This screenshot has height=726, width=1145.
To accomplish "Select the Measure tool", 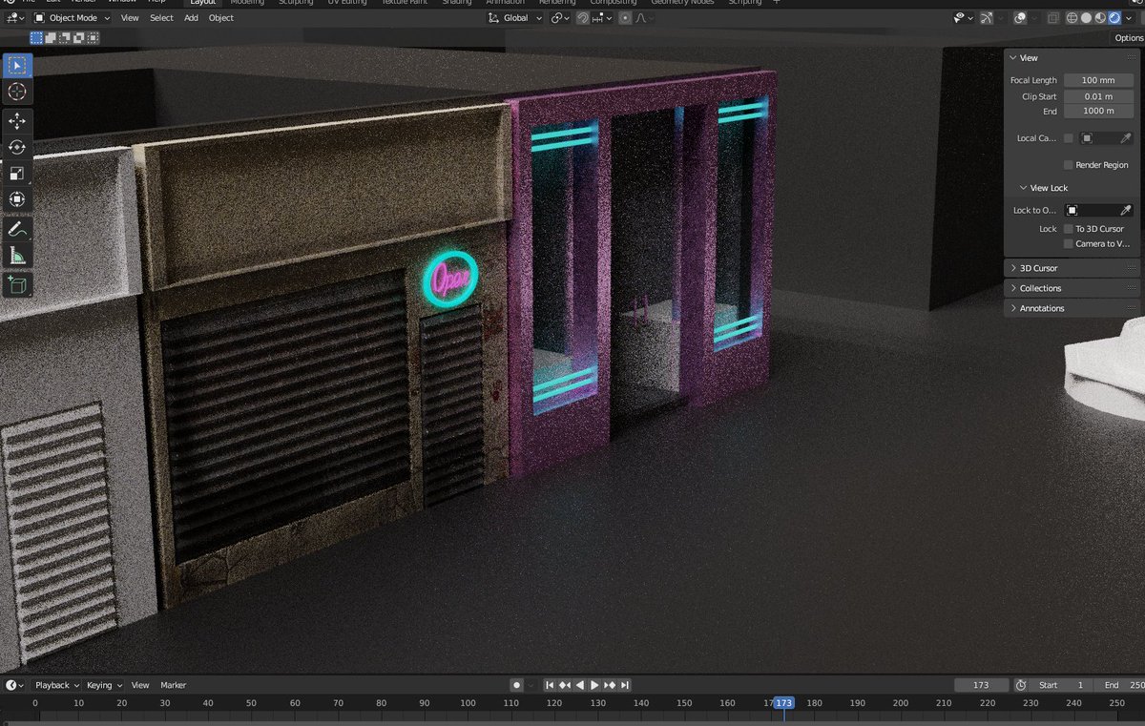I will point(17,256).
